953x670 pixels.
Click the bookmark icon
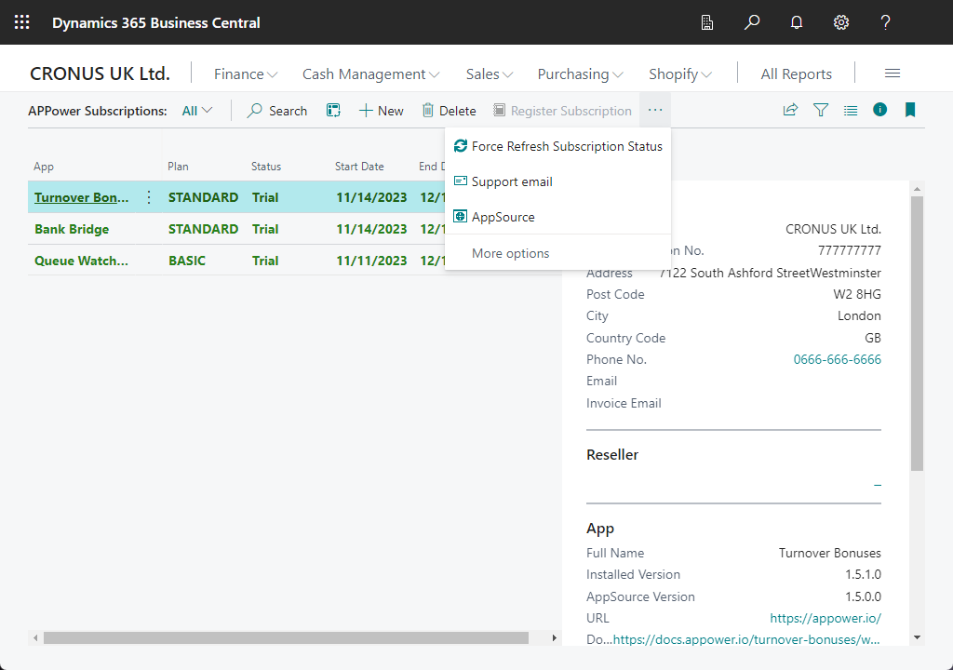910,110
